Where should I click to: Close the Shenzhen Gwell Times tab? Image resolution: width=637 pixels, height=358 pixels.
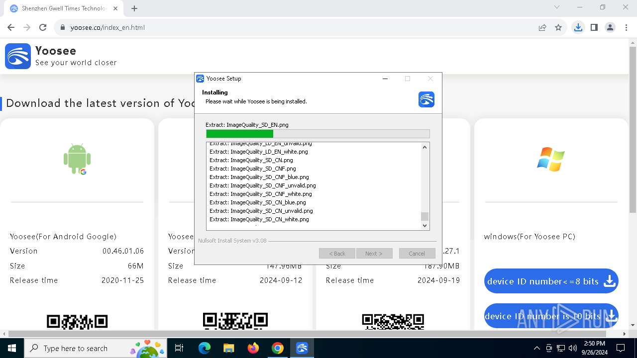tap(115, 8)
